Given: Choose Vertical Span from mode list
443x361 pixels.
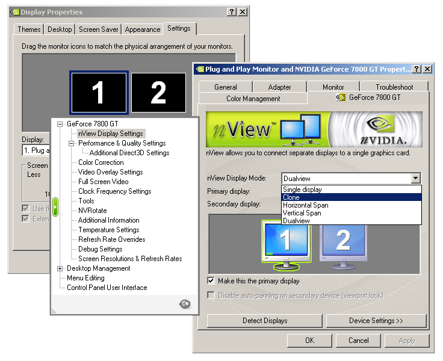Looking at the screenshot, I should (x=352, y=213).
